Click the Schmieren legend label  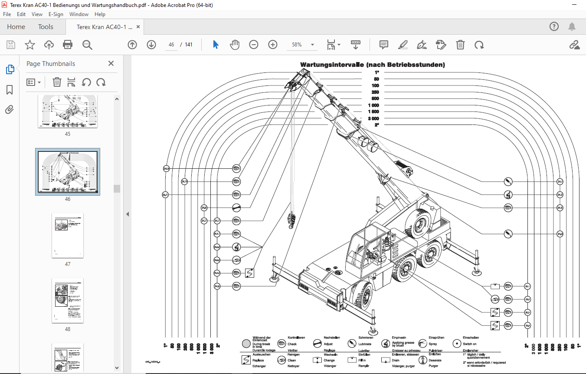366,338
